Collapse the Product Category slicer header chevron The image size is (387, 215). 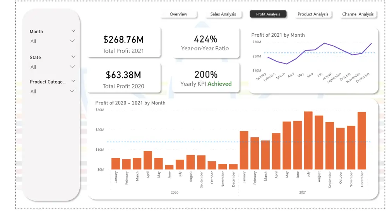73,81
